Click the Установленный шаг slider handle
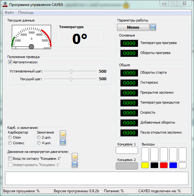194x196 pixels. tap(71, 71)
